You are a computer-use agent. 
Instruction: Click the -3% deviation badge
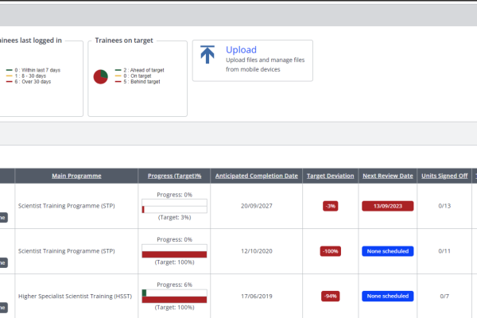coord(331,206)
